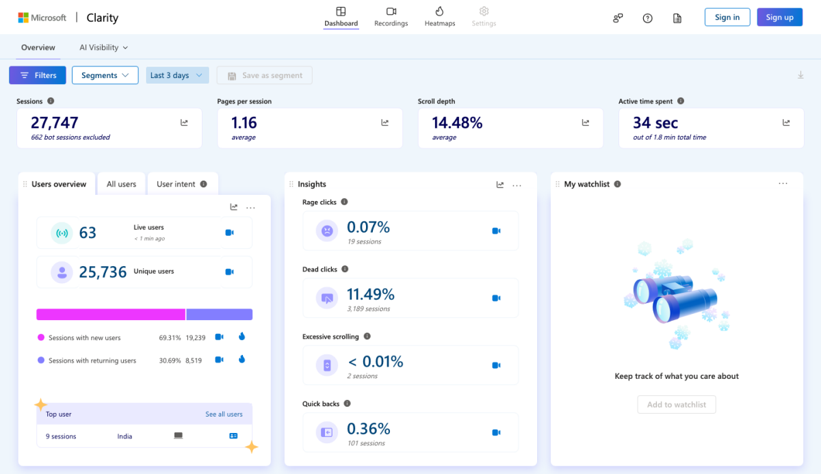This screenshot has width=821, height=474.
Task: View recordings for Live users
Action: coord(230,233)
